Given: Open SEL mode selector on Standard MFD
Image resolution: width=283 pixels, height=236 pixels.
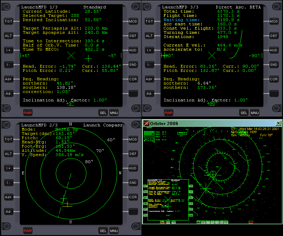Looking at the screenshot, I should pos(103,113).
